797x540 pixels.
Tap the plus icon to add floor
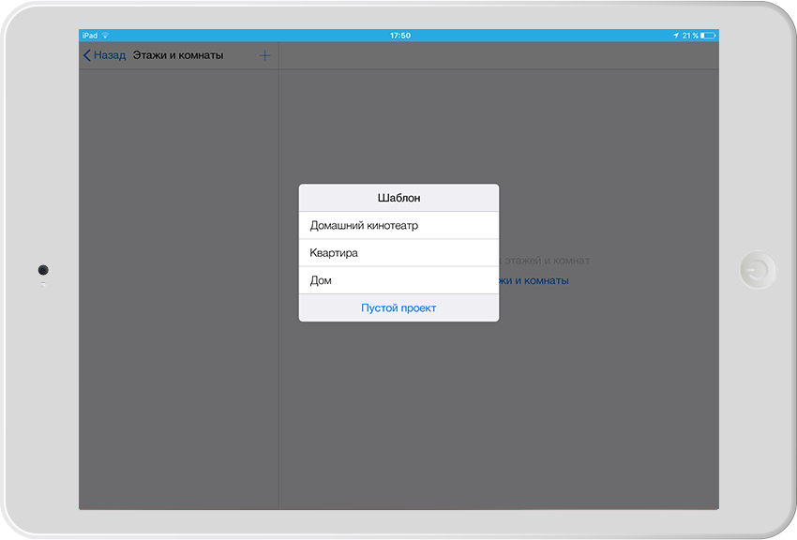(x=264, y=55)
